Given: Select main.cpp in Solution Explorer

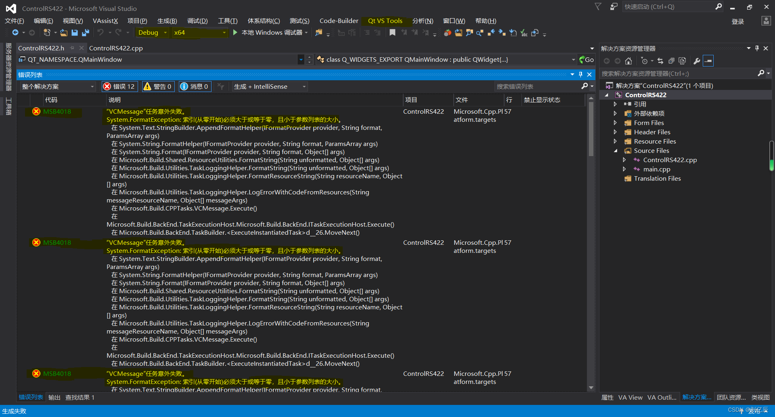Looking at the screenshot, I should point(657,169).
